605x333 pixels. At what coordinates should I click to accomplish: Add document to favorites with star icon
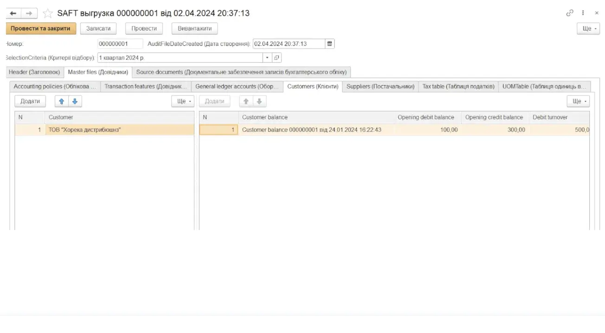[47, 13]
